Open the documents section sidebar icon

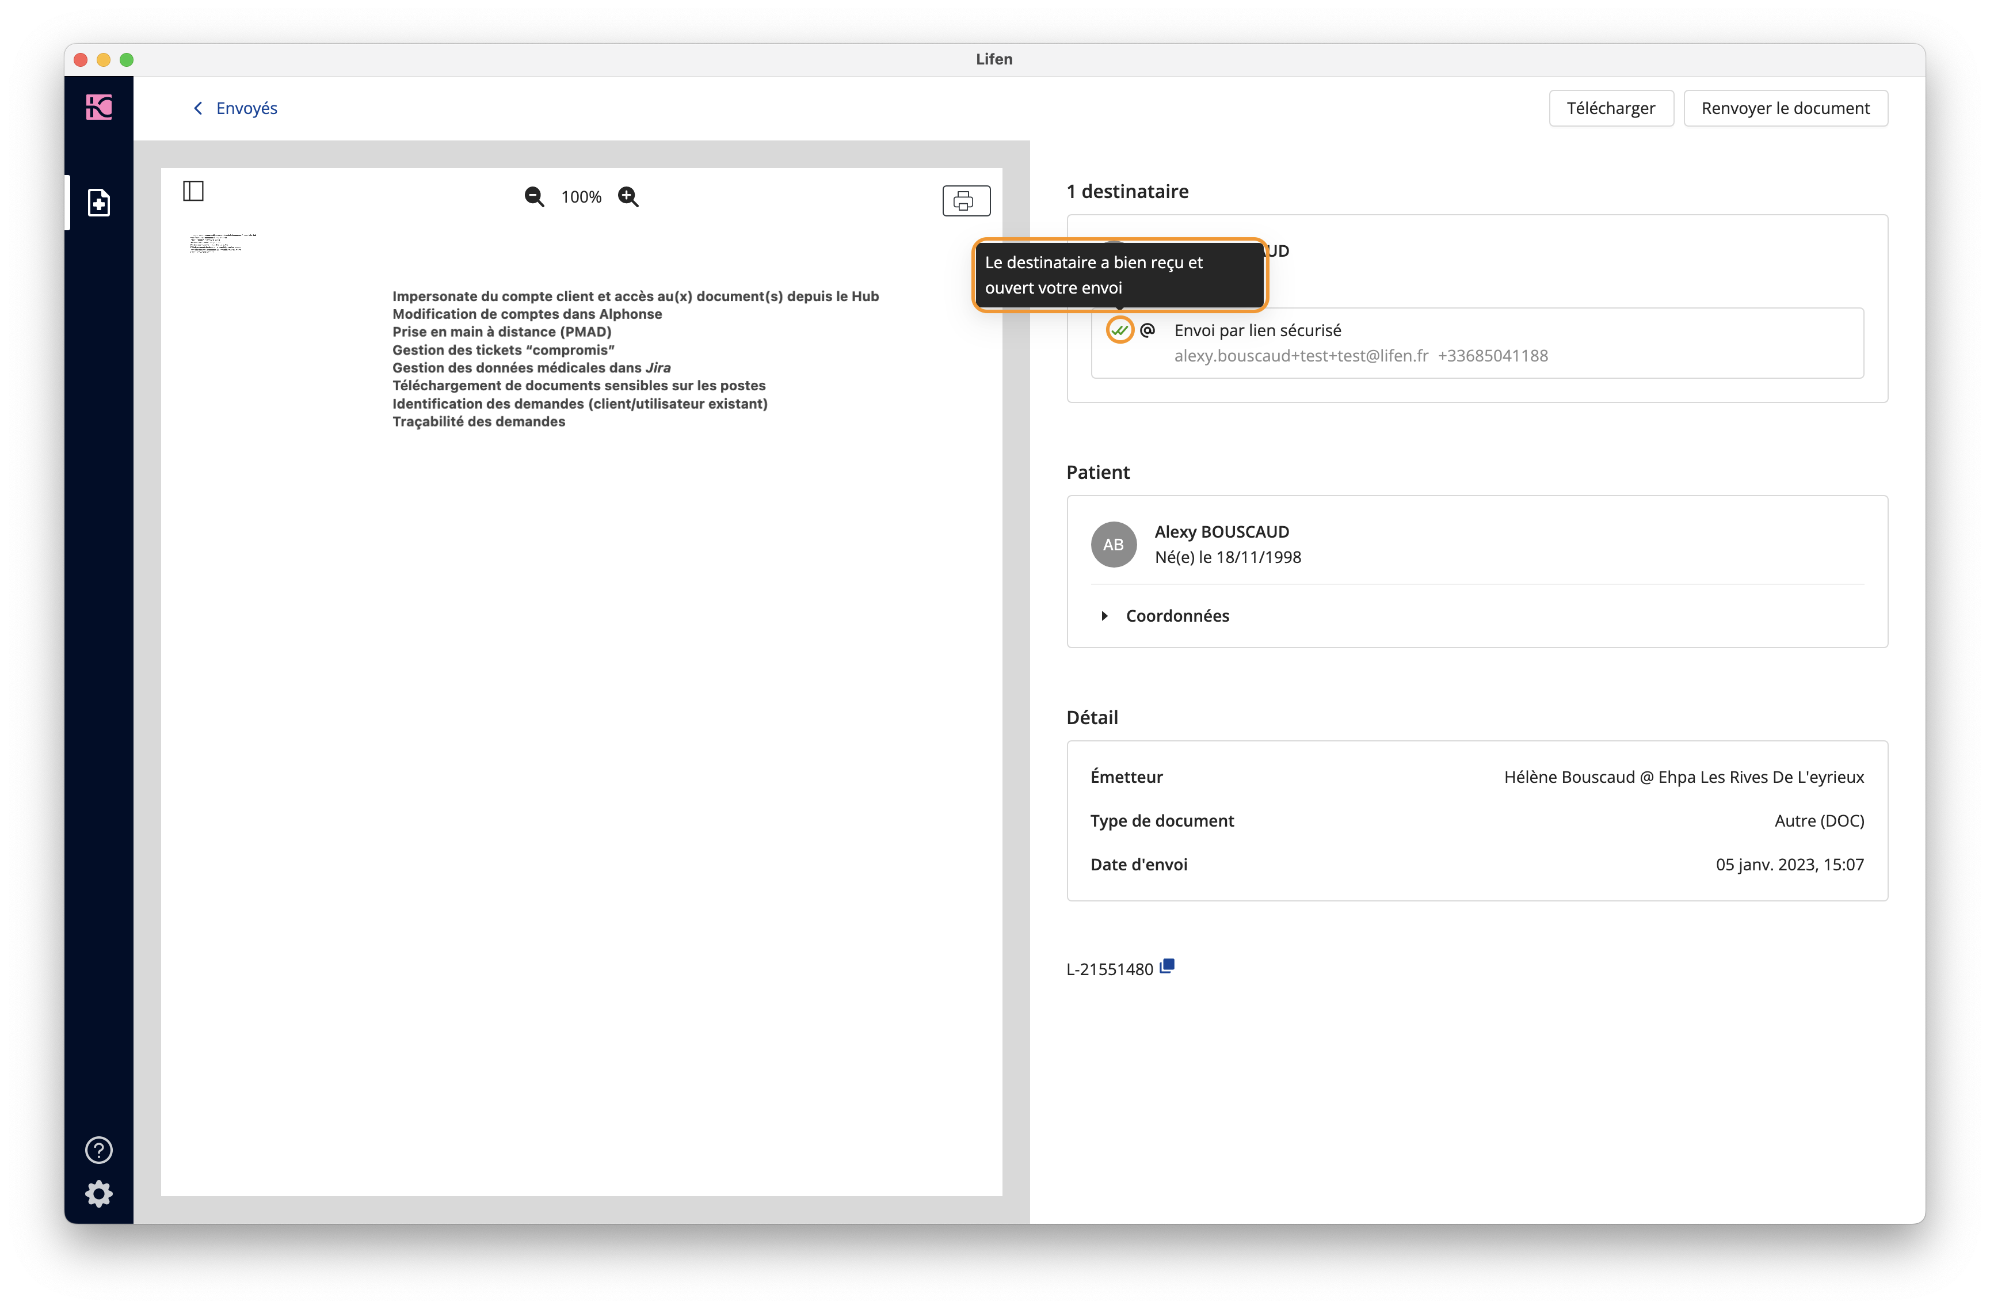(98, 203)
